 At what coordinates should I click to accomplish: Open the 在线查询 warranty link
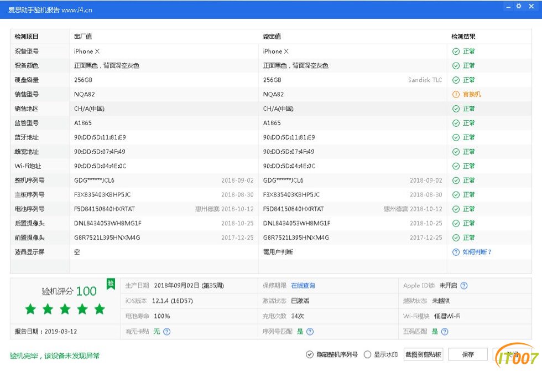[x=303, y=286]
